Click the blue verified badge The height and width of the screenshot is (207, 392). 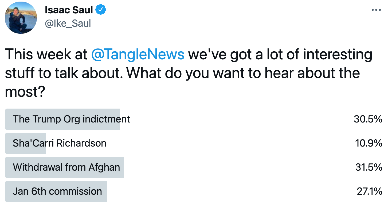point(101,10)
